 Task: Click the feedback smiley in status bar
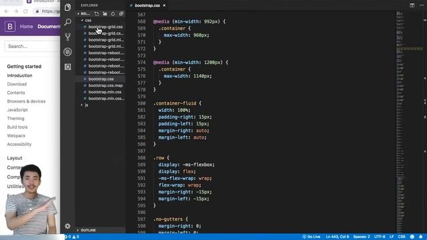click(412, 237)
